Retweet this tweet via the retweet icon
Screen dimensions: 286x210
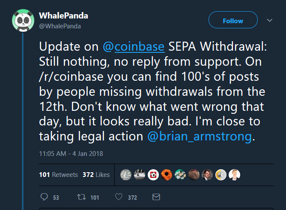[x=81, y=197]
